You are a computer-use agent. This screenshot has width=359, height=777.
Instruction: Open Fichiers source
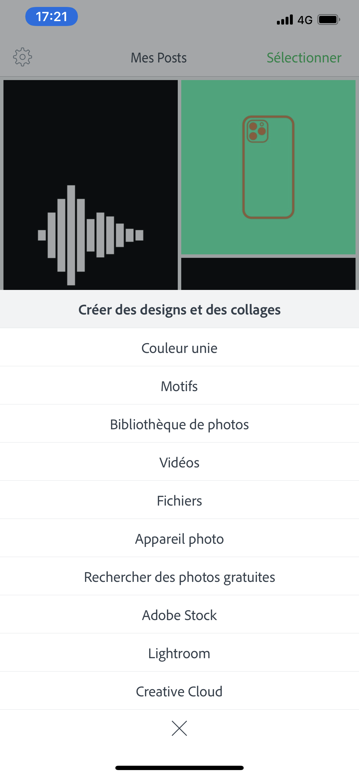click(x=179, y=501)
